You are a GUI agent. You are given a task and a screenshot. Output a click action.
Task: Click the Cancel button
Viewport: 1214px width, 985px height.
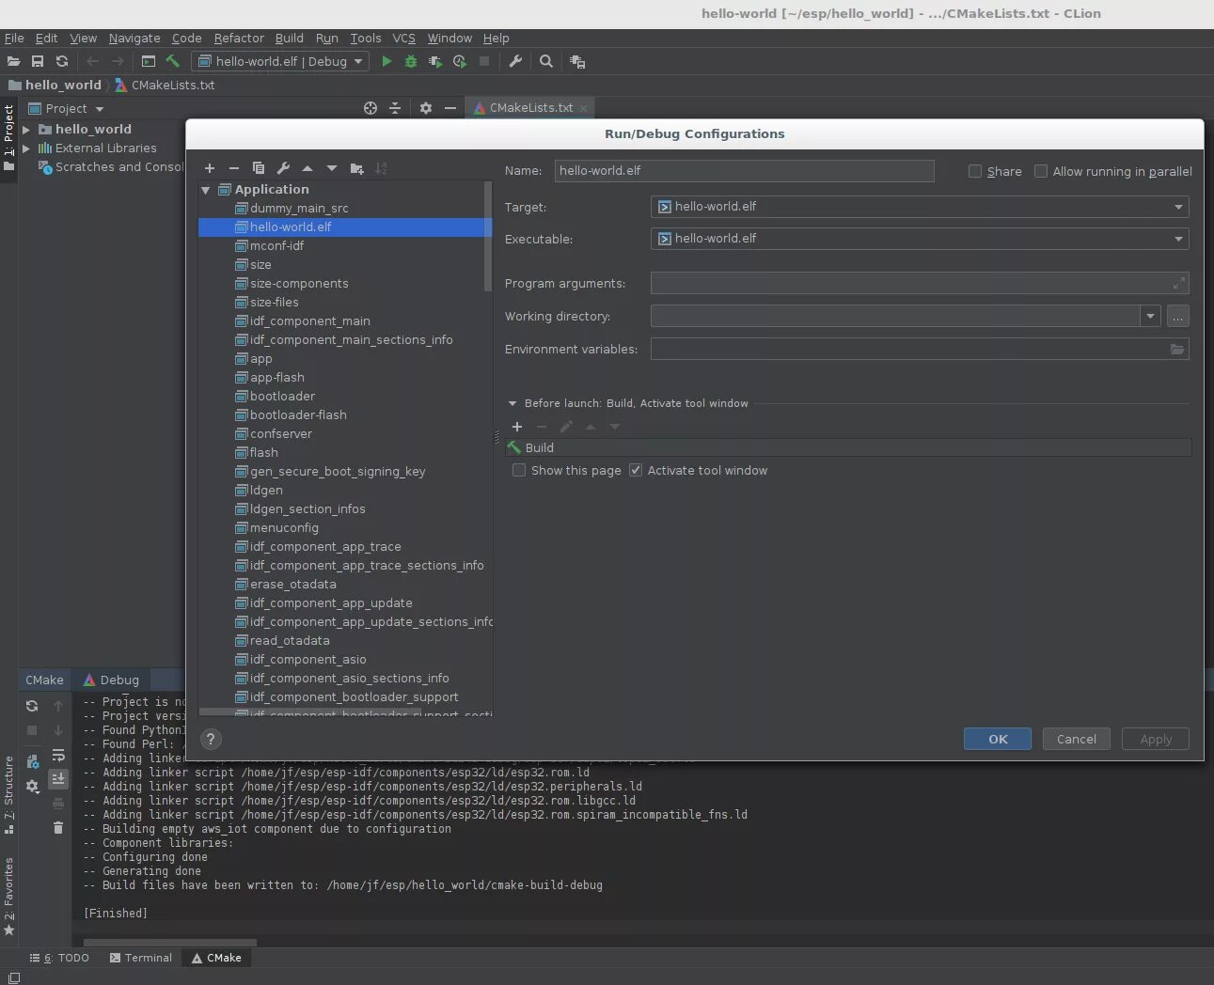click(1077, 739)
